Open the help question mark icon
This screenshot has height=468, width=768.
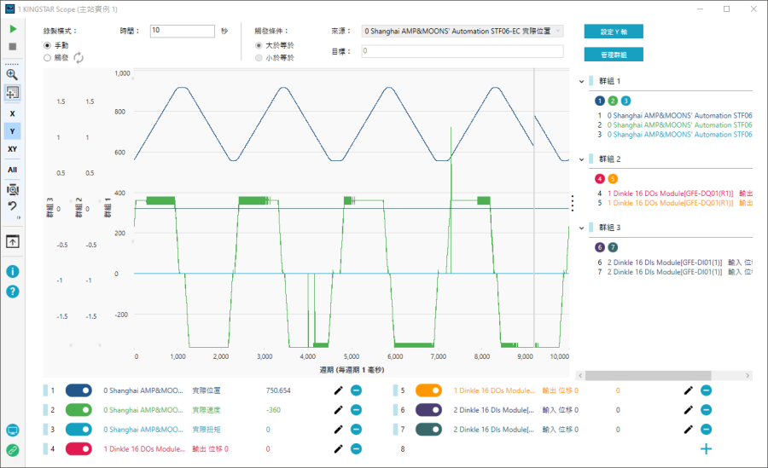[12, 292]
